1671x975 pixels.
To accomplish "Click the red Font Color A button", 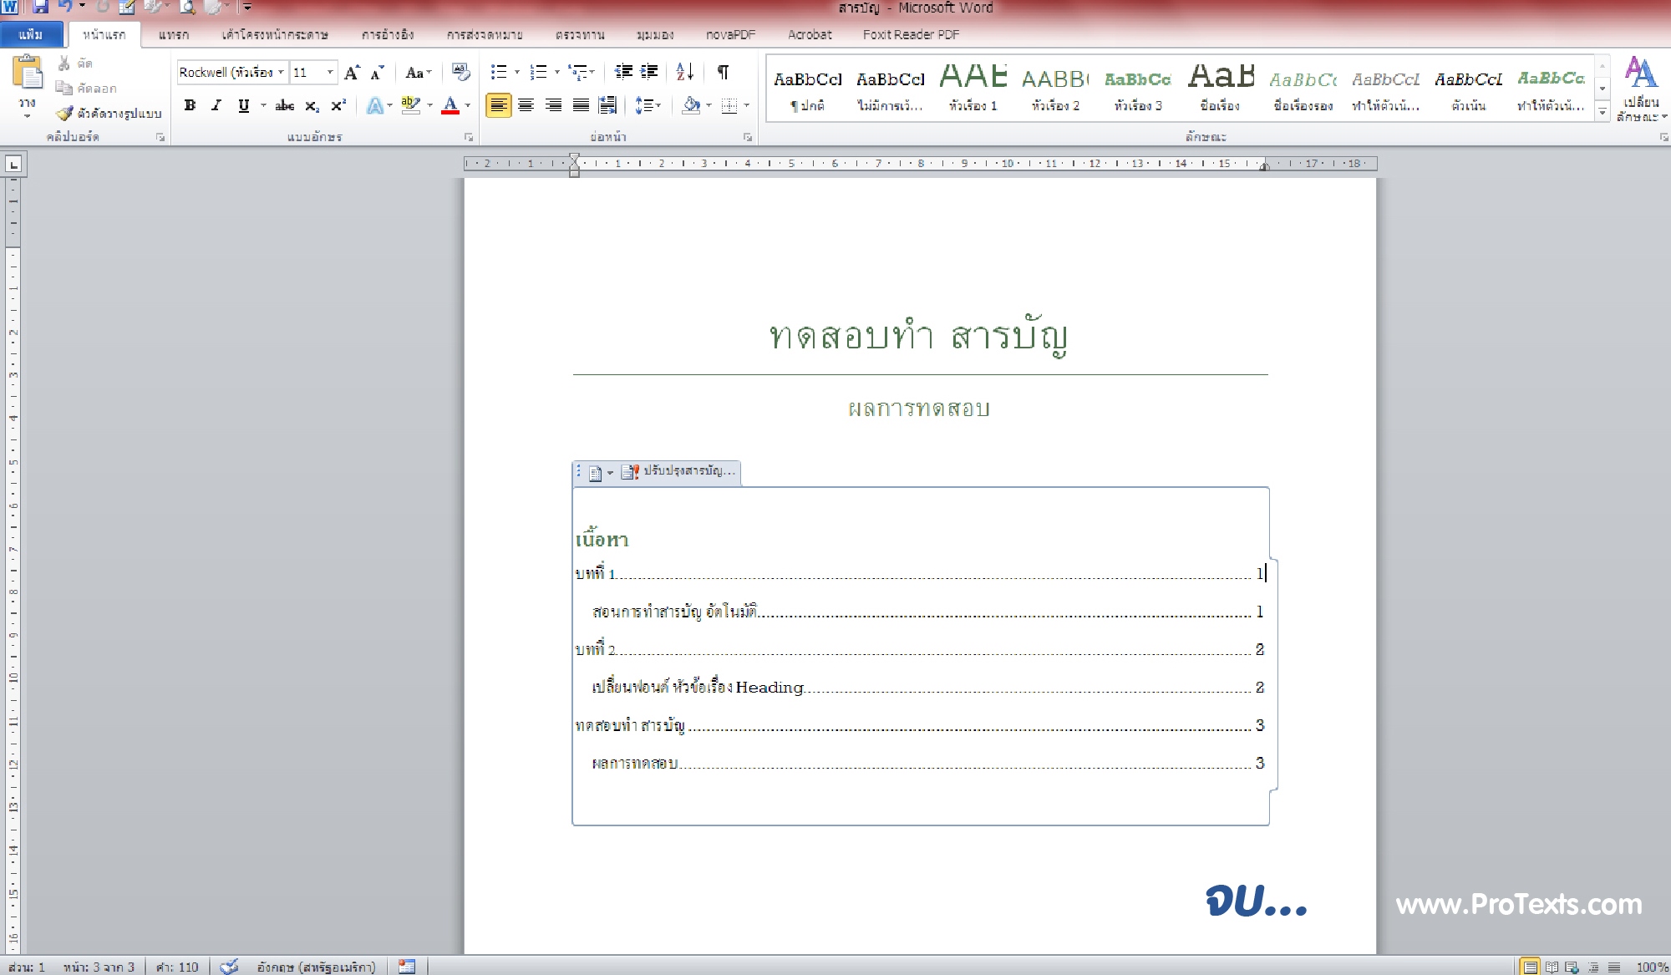I will pos(450,105).
